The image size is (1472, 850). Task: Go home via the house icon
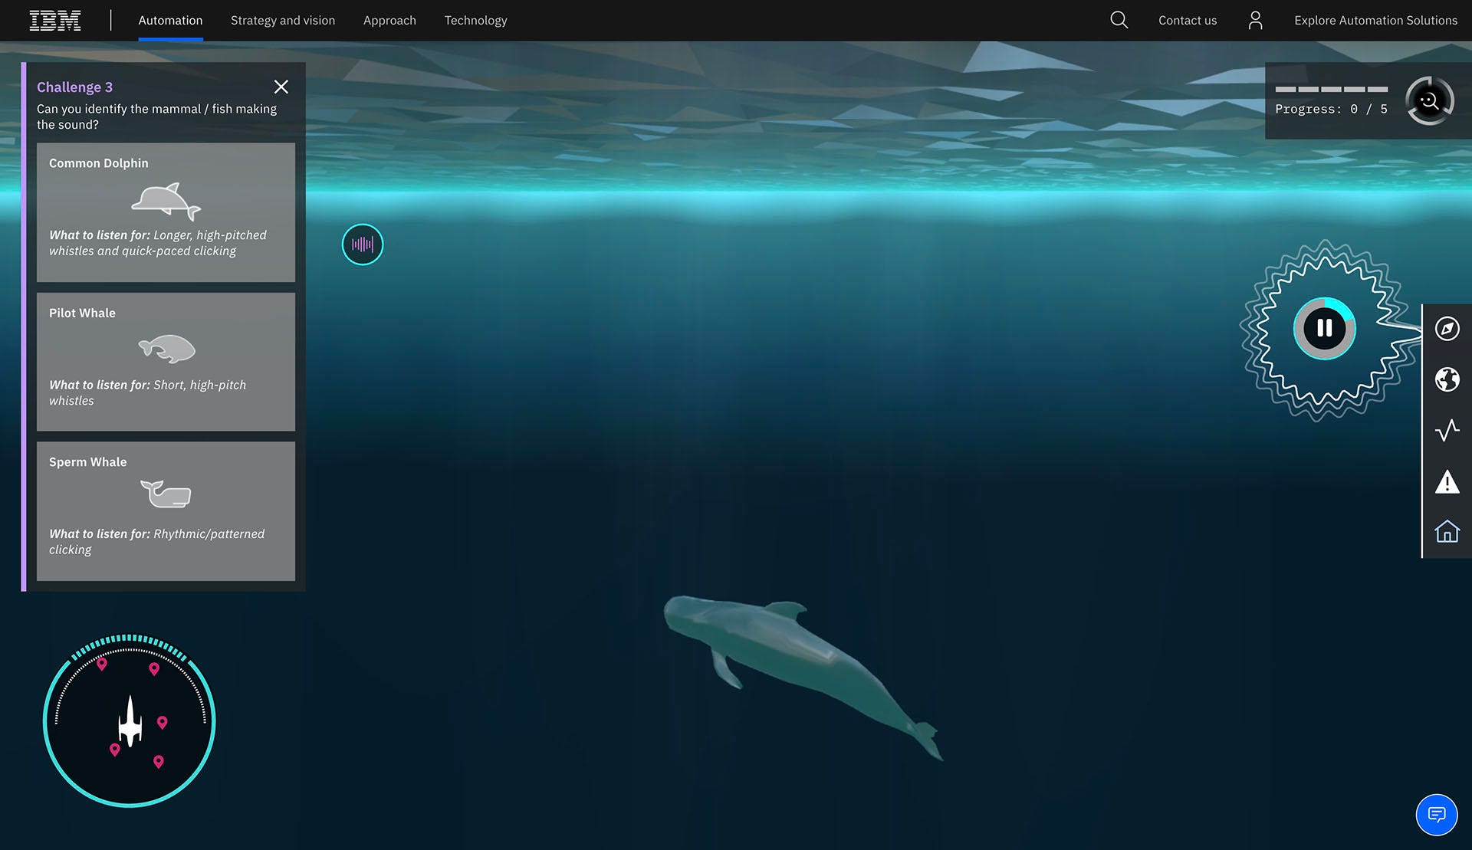[x=1447, y=531]
